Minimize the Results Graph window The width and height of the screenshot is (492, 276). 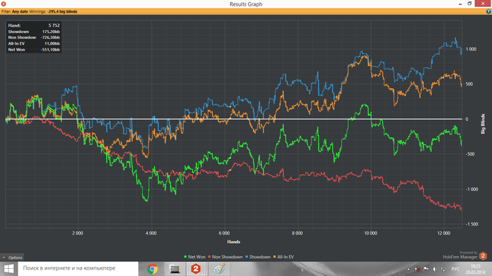point(460,4)
